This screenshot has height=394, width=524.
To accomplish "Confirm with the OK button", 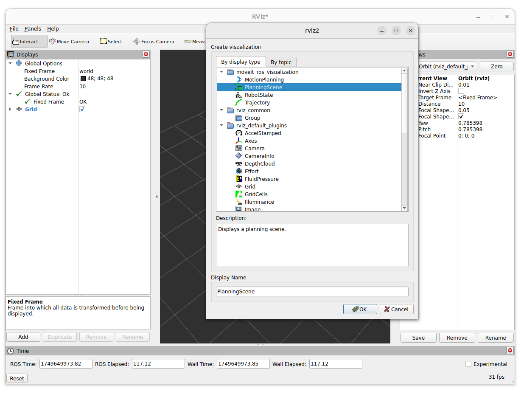I will (360, 309).
